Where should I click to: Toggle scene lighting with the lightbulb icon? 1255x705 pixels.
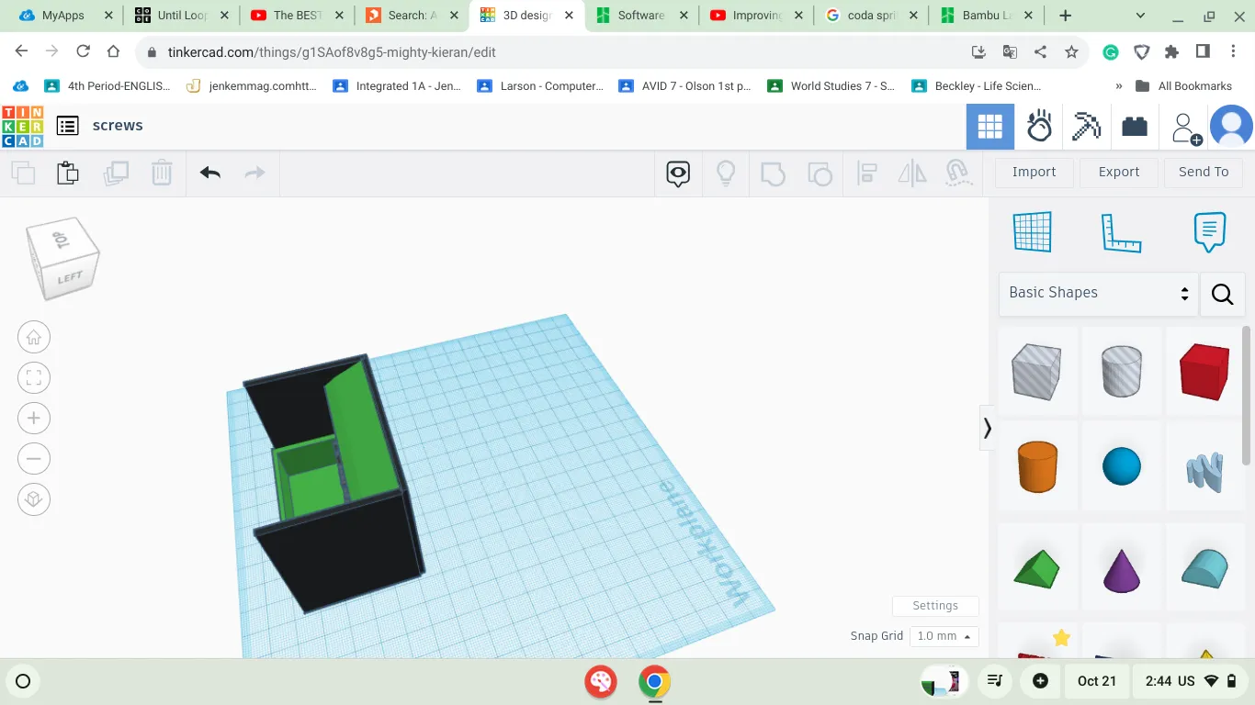point(726,173)
